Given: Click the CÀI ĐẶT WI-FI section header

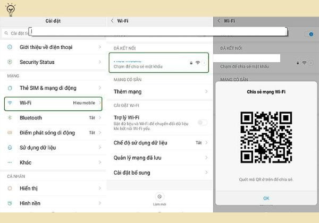Looking at the screenshot, I should 127,106.
